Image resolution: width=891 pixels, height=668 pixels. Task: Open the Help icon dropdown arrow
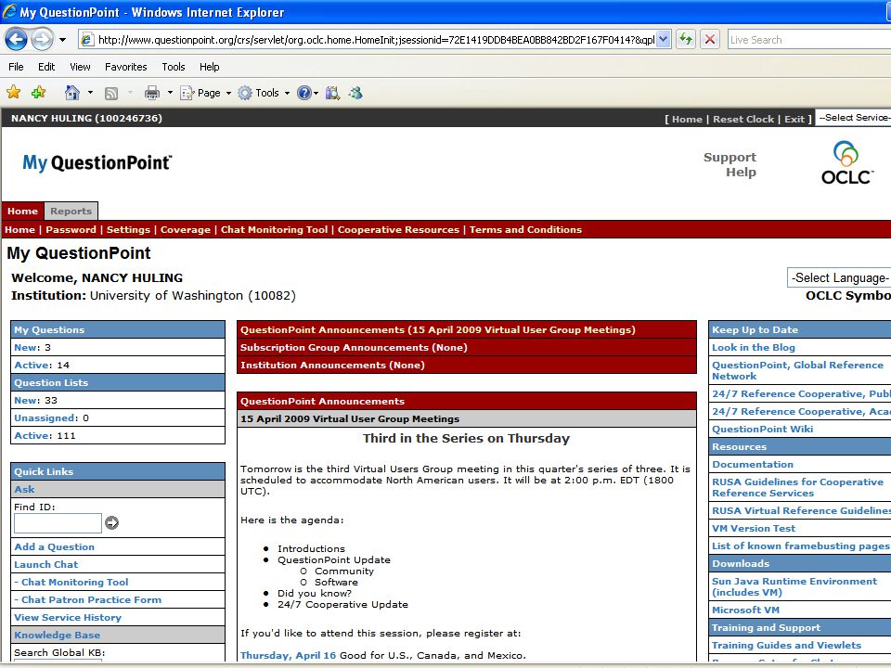pos(316,93)
